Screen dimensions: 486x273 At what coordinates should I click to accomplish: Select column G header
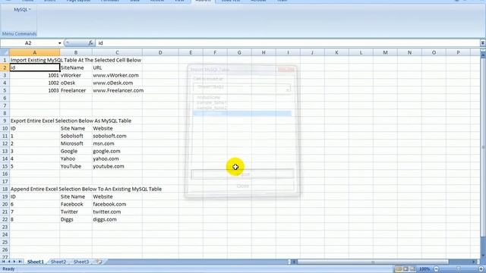pyautogui.click(x=239, y=52)
